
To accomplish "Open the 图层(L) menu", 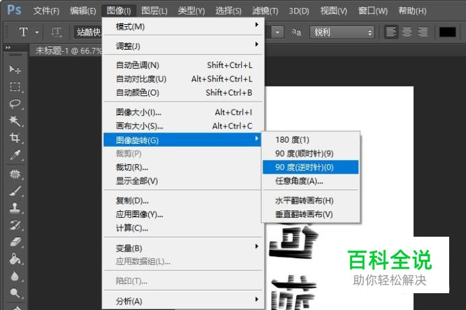I will pos(154,11).
